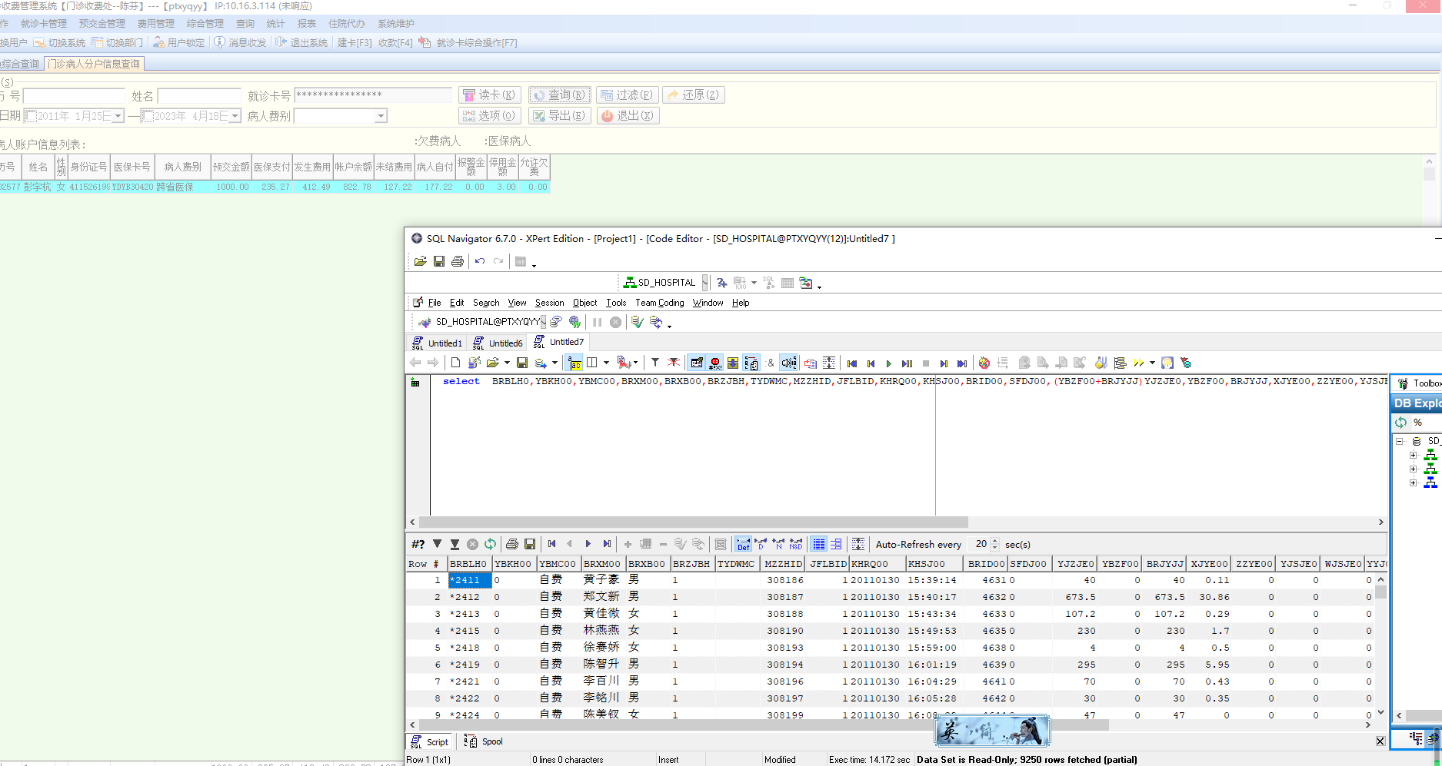1442x766 pixels.
Task: Open the SD_HOSPITAL schema dropdown
Action: click(x=704, y=283)
